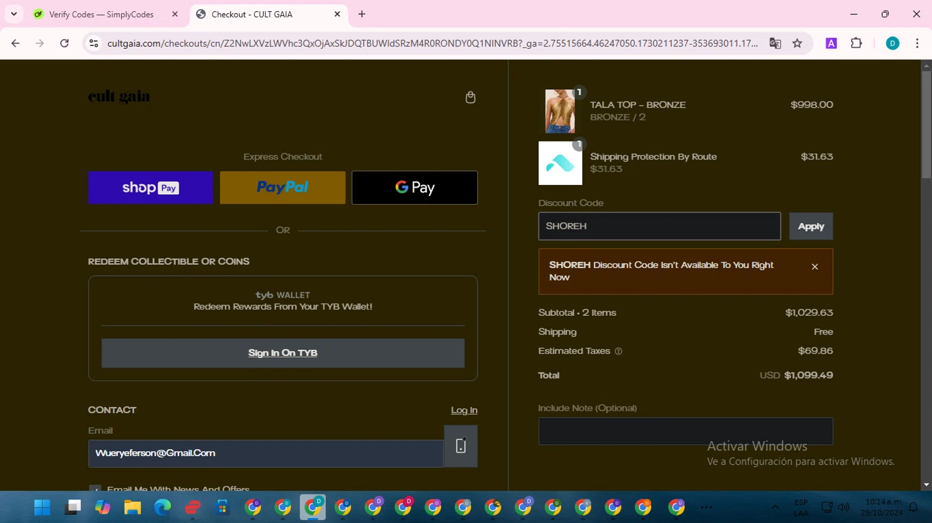932x523 pixels.
Task: Click the TALA TOP - BRONZE item name
Action: pos(637,105)
